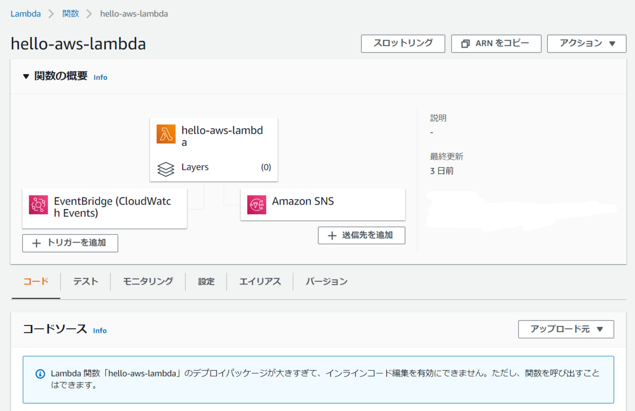
Task: Click the EventBridge trigger icon
Action: point(39,204)
